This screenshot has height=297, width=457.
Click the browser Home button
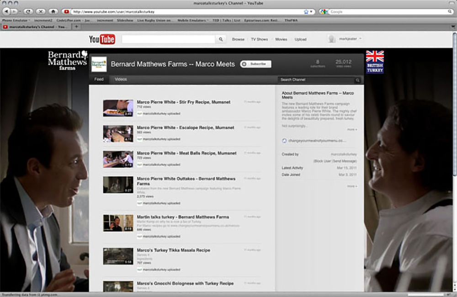[x=53, y=11]
